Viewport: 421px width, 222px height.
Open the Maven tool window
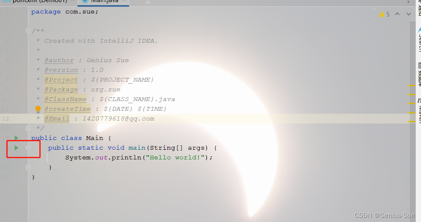(419, 110)
